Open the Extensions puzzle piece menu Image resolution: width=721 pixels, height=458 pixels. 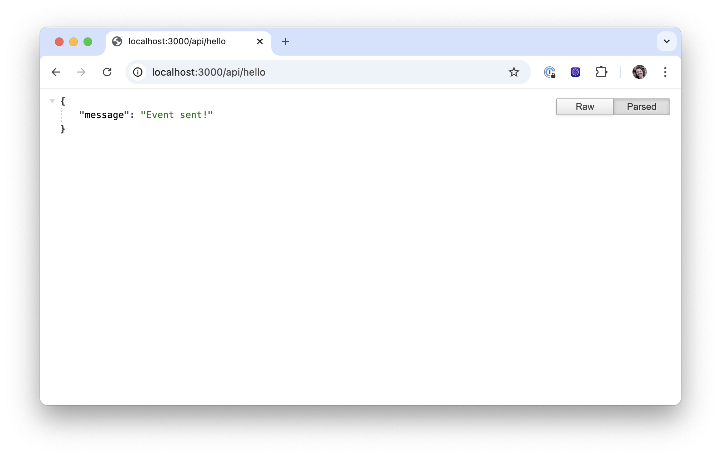click(601, 72)
